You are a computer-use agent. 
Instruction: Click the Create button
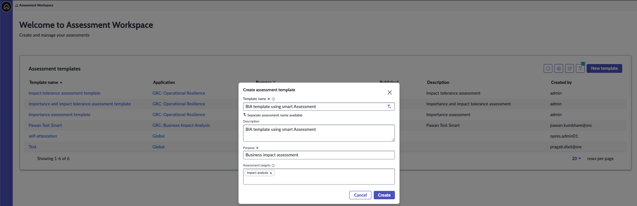tap(384, 195)
